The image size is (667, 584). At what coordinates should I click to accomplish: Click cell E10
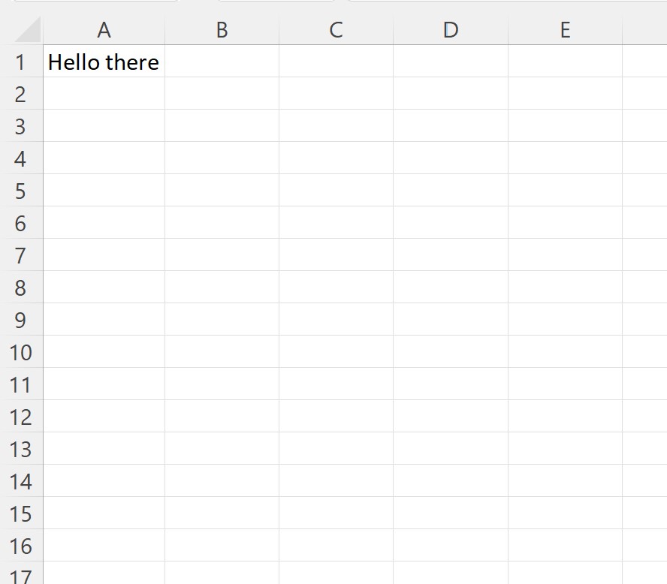click(565, 352)
